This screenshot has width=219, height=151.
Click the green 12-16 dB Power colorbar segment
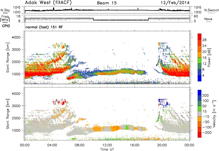tap(200, 60)
